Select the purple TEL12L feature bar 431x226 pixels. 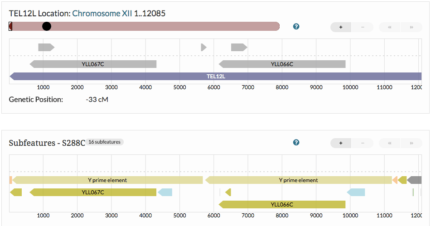point(216,77)
